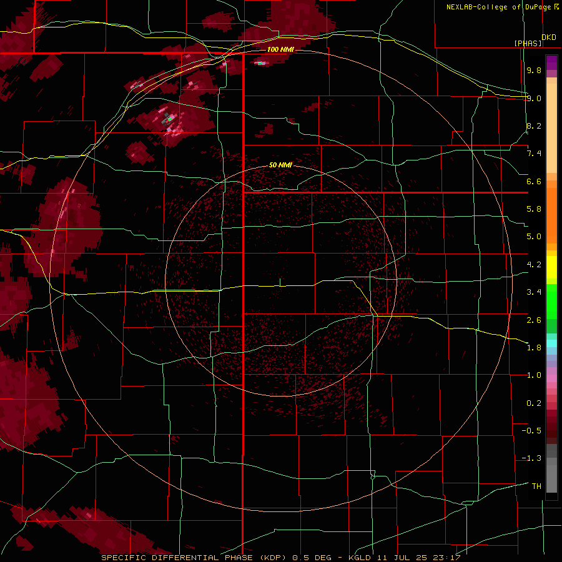This screenshot has width=562, height=562.
Task: Click the 1.0 value on color scale
Action: (x=534, y=375)
